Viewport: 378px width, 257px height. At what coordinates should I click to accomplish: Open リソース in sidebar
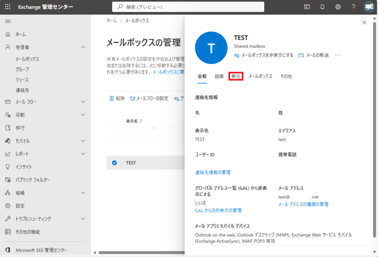(x=22, y=80)
